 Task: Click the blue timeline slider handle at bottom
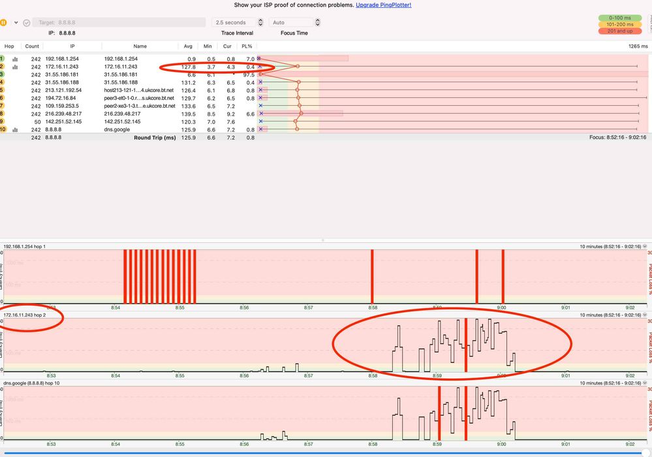pyautogui.click(x=645, y=453)
